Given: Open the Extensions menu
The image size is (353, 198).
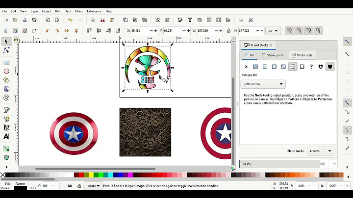Looking at the screenshot, I should (x=94, y=11).
